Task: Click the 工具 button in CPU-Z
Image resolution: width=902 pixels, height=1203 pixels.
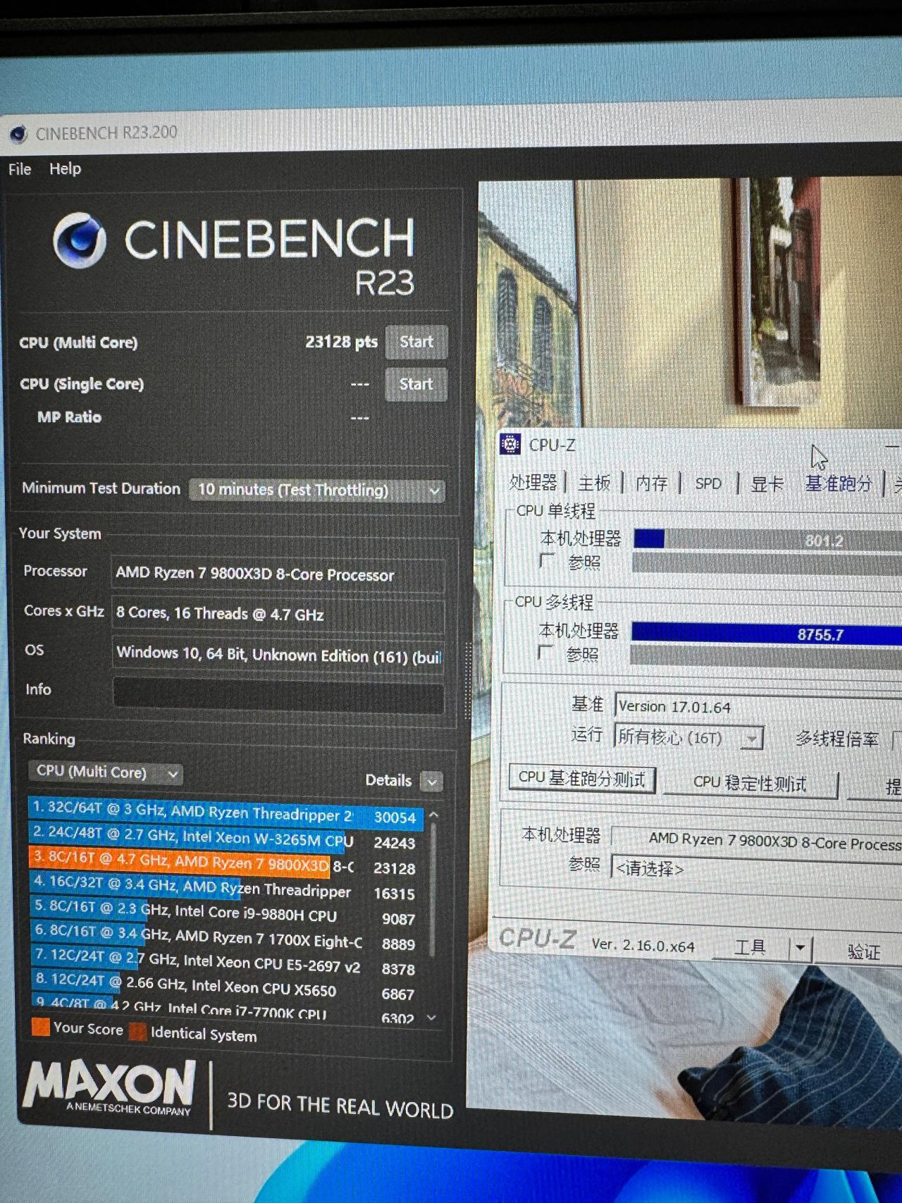Action: pyautogui.click(x=750, y=947)
